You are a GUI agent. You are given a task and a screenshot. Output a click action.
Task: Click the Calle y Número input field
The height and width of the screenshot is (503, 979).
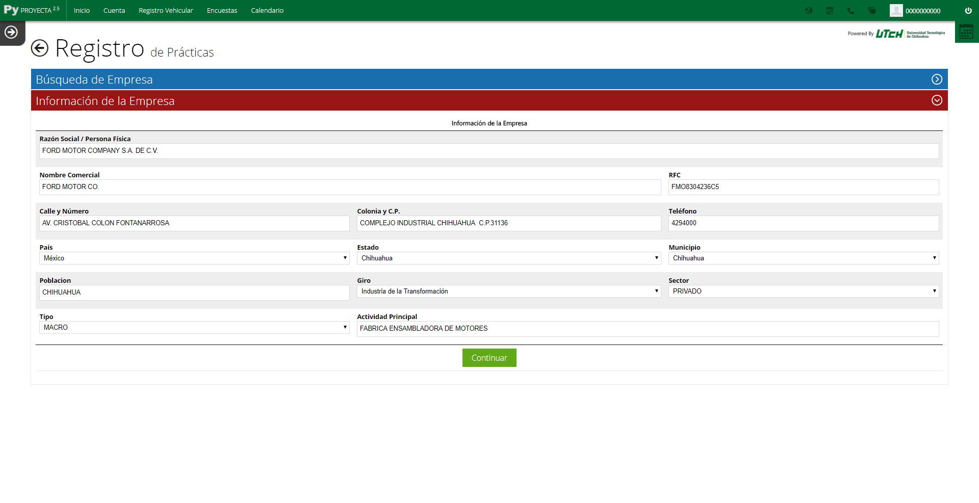coord(194,223)
